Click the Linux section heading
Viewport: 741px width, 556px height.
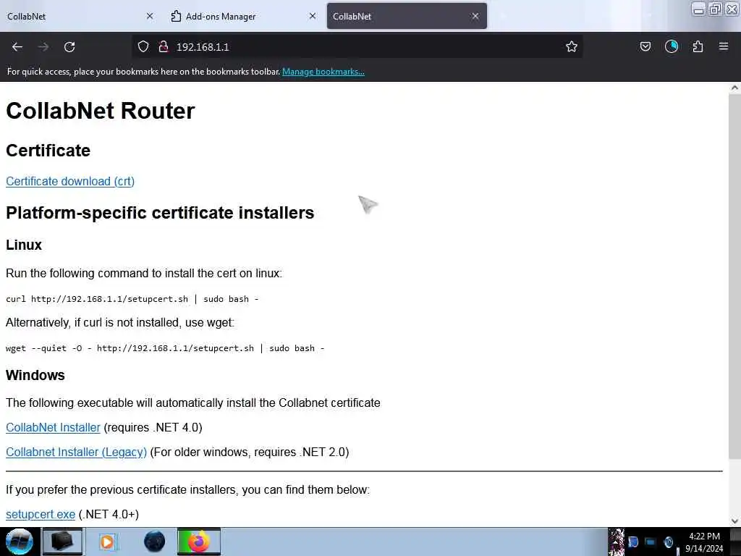pyautogui.click(x=24, y=245)
